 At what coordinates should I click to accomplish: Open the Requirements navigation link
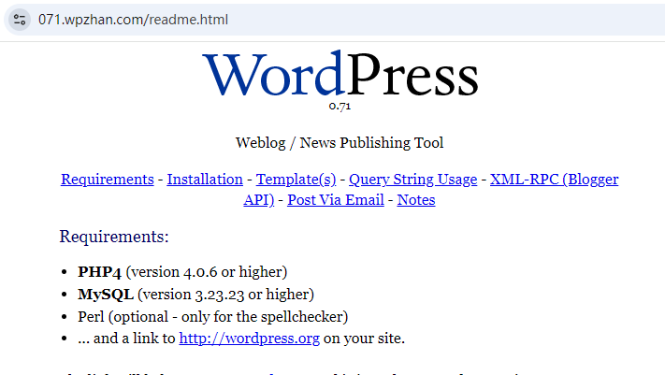pos(107,180)
